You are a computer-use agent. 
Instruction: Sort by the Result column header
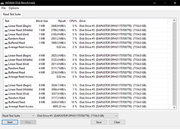(58, 21)
